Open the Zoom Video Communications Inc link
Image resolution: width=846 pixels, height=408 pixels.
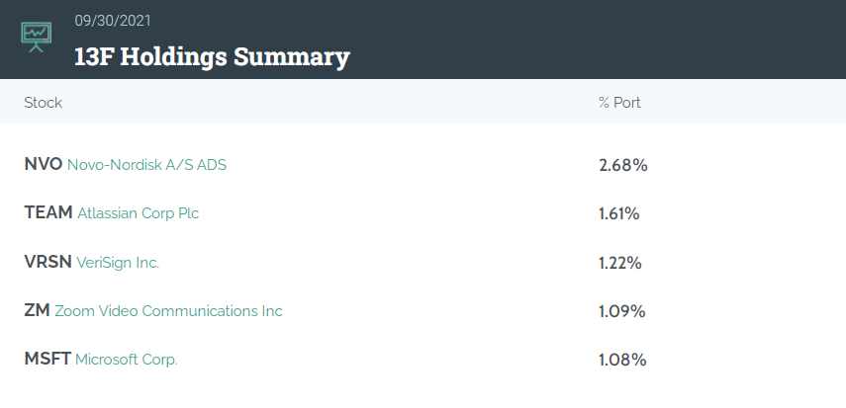[168, 311]
